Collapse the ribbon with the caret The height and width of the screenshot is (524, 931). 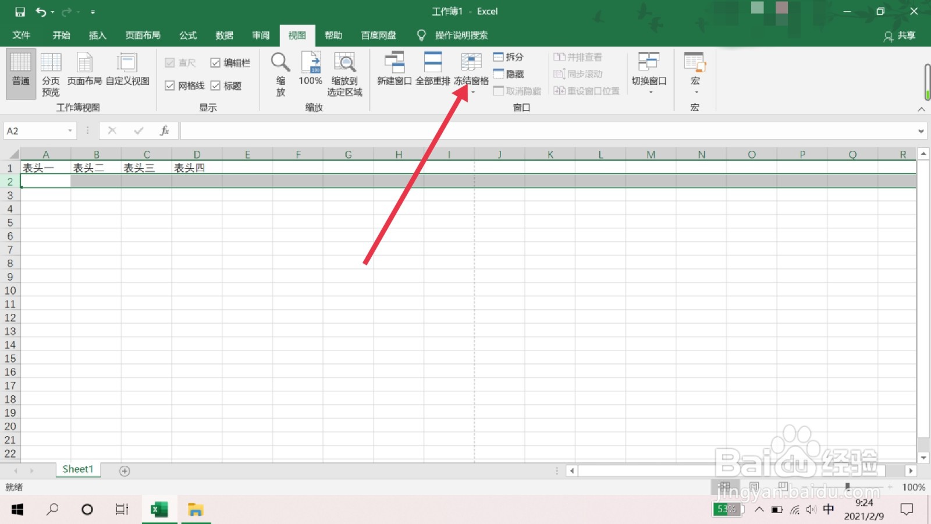pos(921,109)
